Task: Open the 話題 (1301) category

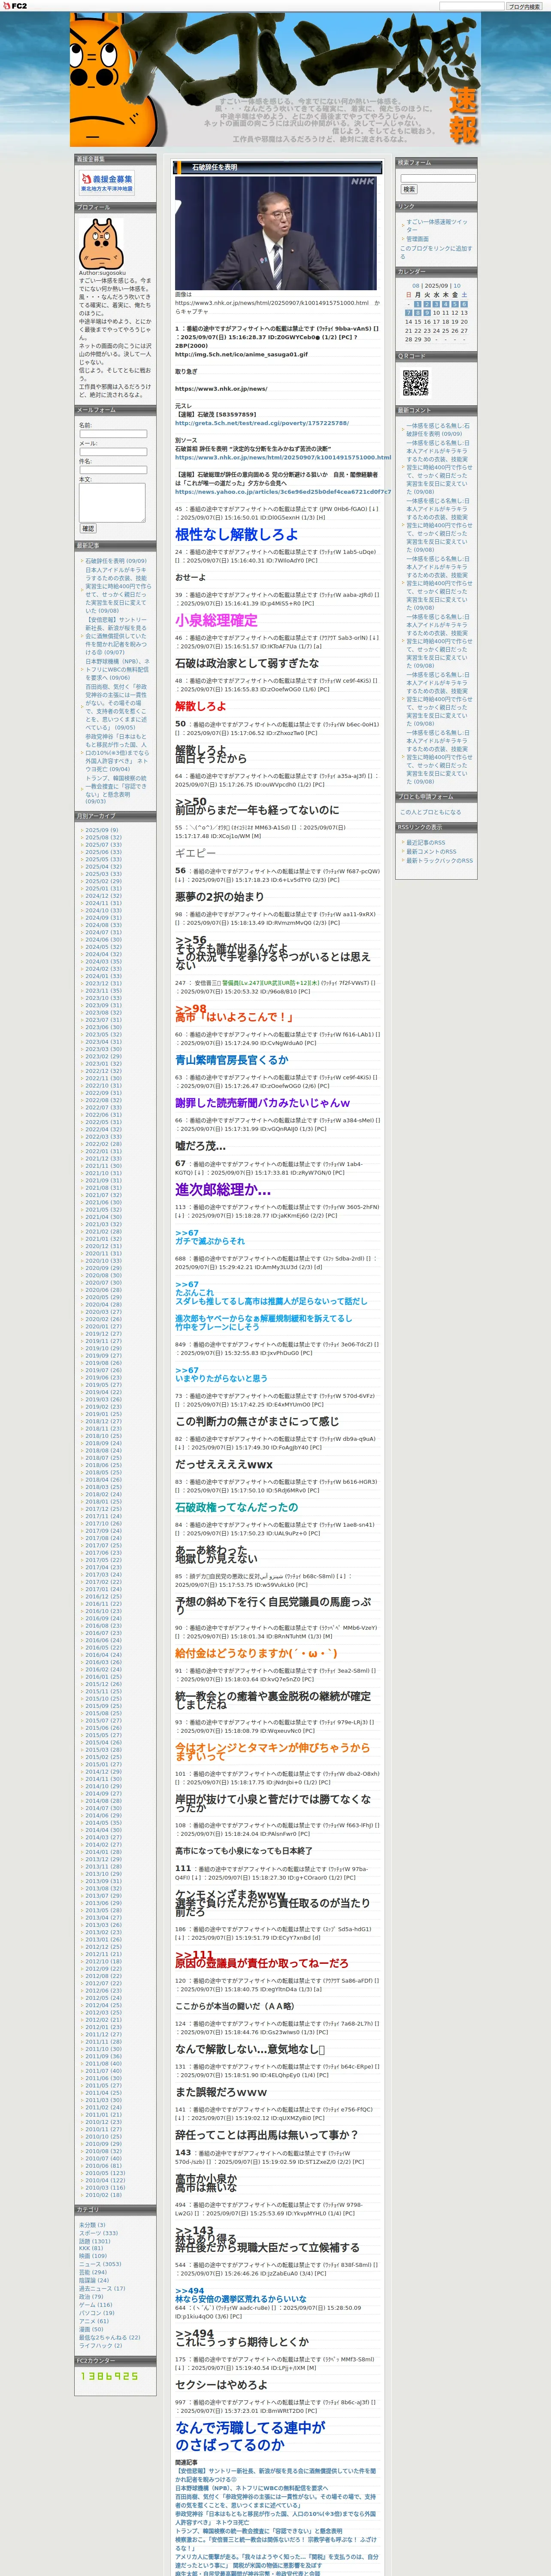Action: click(94, 2241)
